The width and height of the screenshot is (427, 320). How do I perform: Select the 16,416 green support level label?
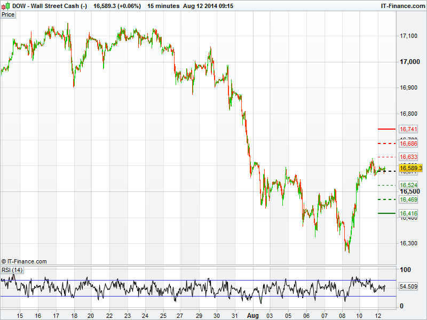408,213
